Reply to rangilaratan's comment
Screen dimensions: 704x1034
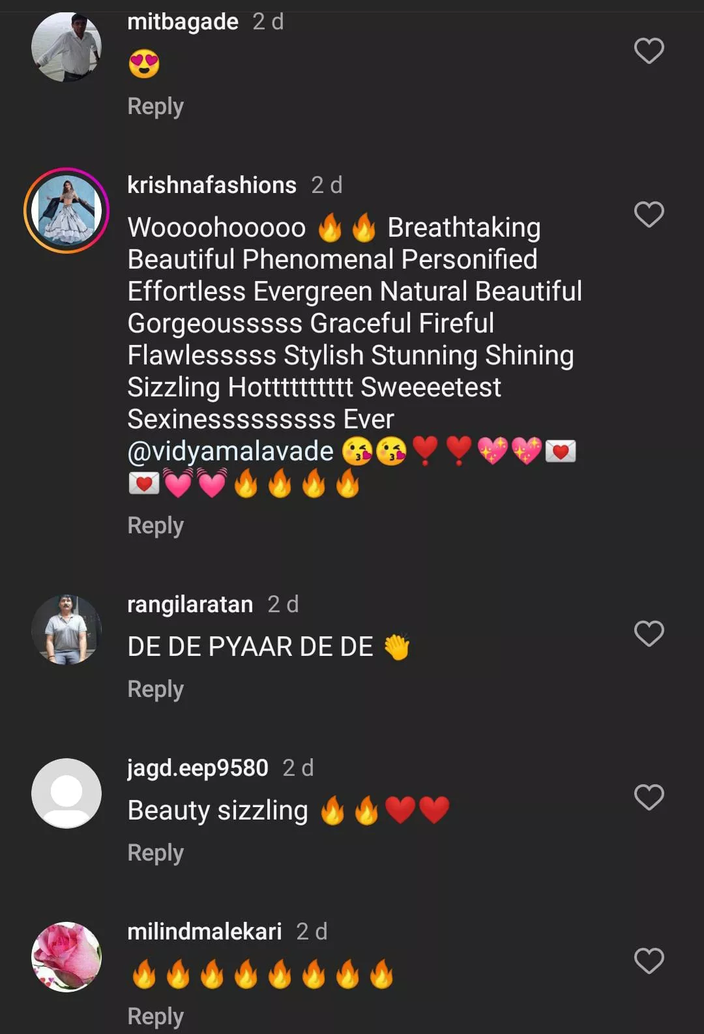155,689
